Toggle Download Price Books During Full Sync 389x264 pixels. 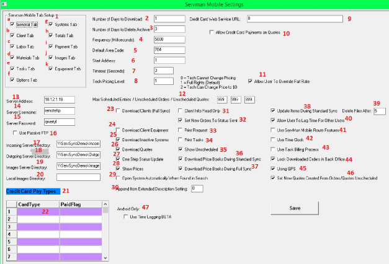(181, 169)
